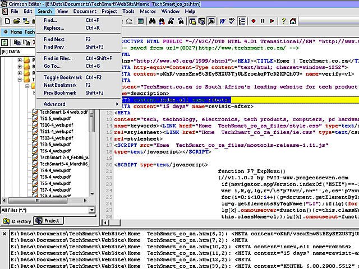Click the Open file toolbar icon
This screenshot has width=359, height=269.
[x=16, y=21]
